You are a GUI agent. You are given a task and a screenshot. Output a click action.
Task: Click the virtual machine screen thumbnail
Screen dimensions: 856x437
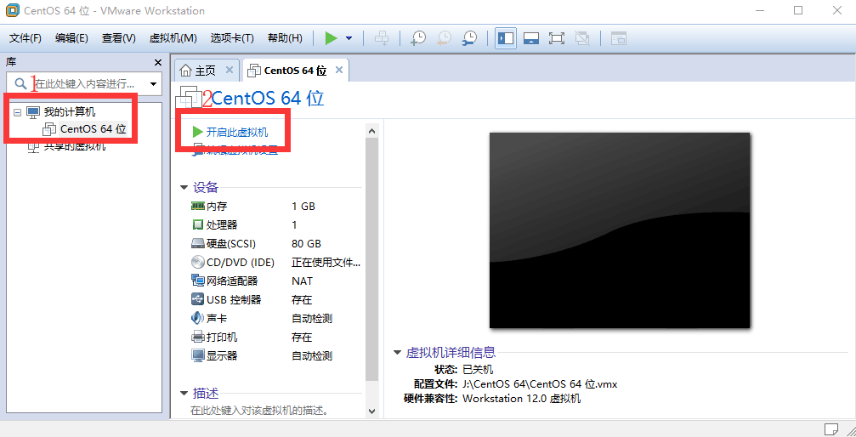tap(620, 230)
